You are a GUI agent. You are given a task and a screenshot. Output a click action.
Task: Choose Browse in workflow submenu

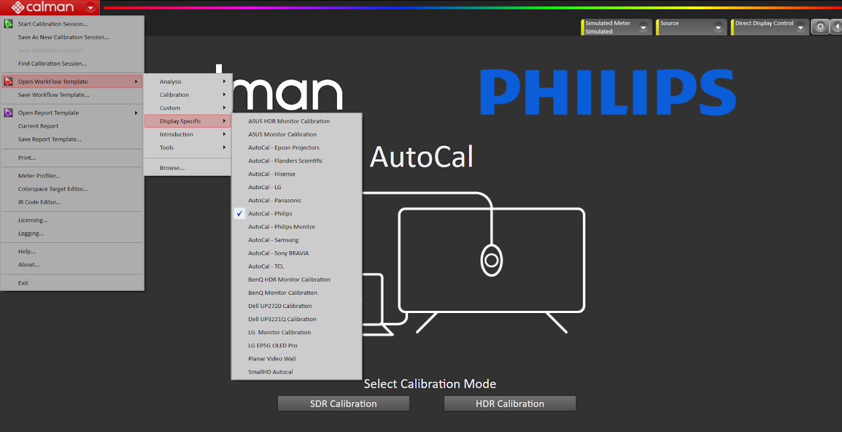187,168
